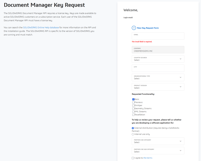Tick the Geometry Streams checkbox
Viewport: 201px width, 161px height.
click(x=133, y=109)
